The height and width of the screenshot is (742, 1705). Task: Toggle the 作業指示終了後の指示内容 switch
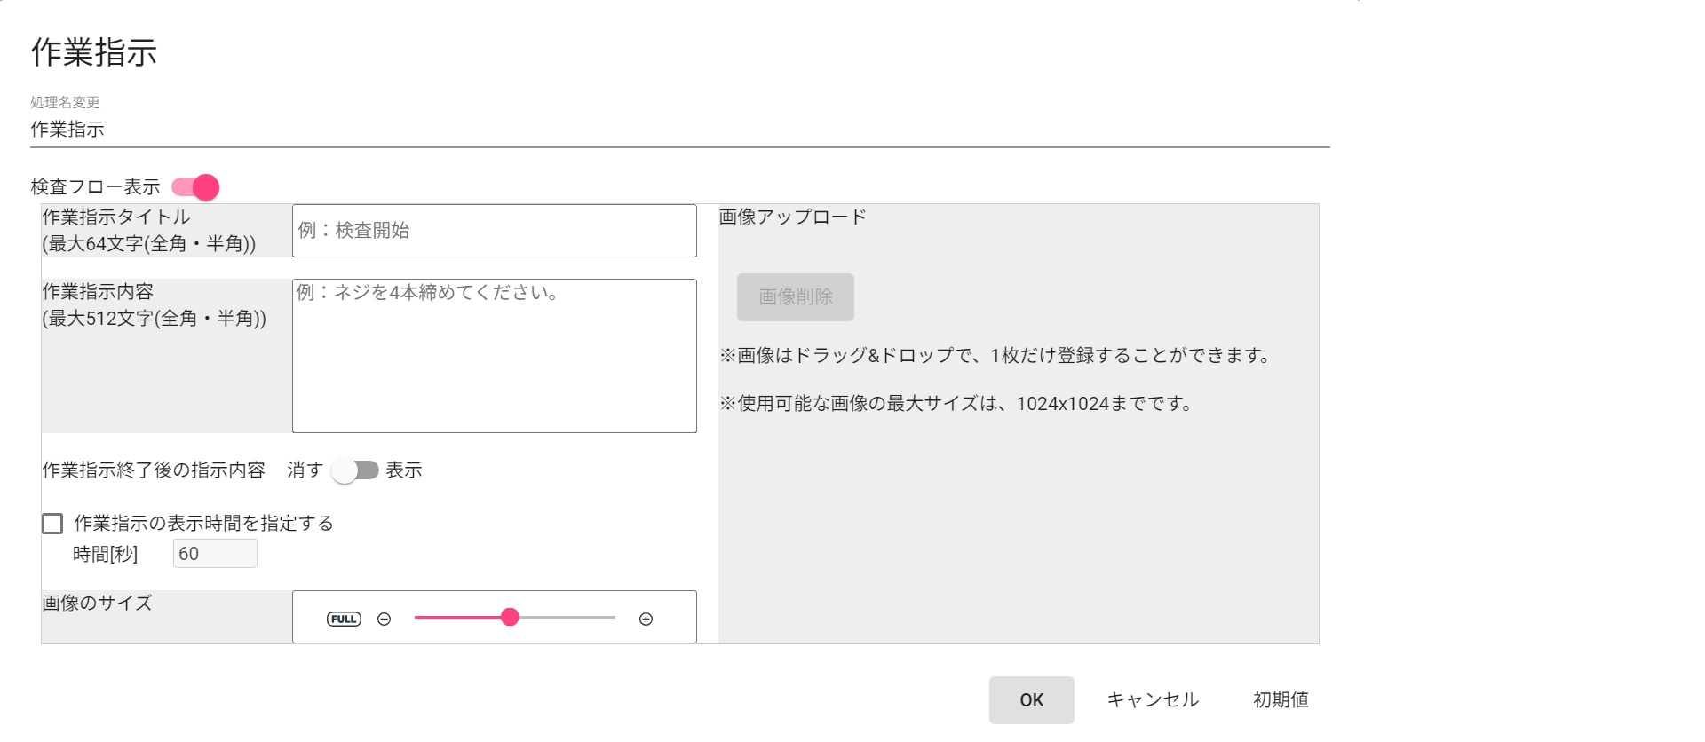point(355,470)
